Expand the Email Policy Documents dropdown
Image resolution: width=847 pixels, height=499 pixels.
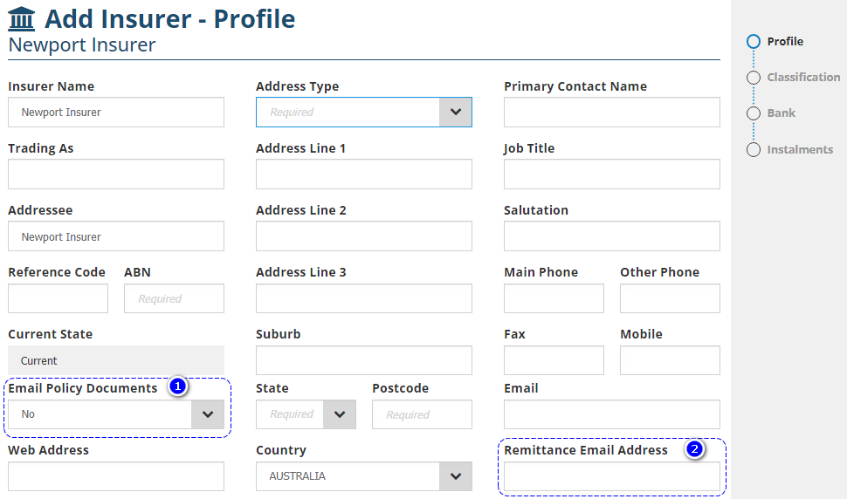tap(207, 414)
